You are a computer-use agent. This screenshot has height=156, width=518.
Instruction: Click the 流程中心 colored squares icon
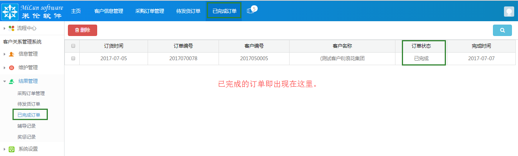click(x=11, y=28)
